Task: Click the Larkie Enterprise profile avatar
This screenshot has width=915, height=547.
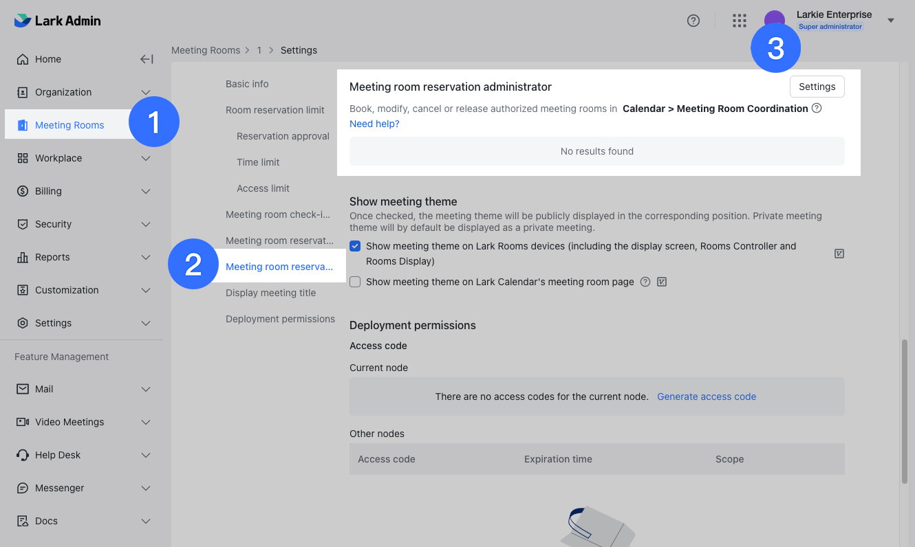Action: click(775, 20)
